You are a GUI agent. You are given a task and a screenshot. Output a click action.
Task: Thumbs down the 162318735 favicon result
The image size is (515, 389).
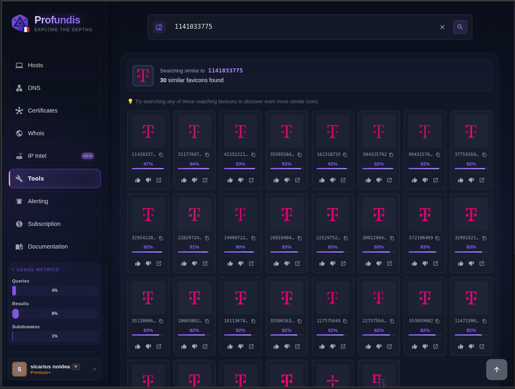pos(333,180)
